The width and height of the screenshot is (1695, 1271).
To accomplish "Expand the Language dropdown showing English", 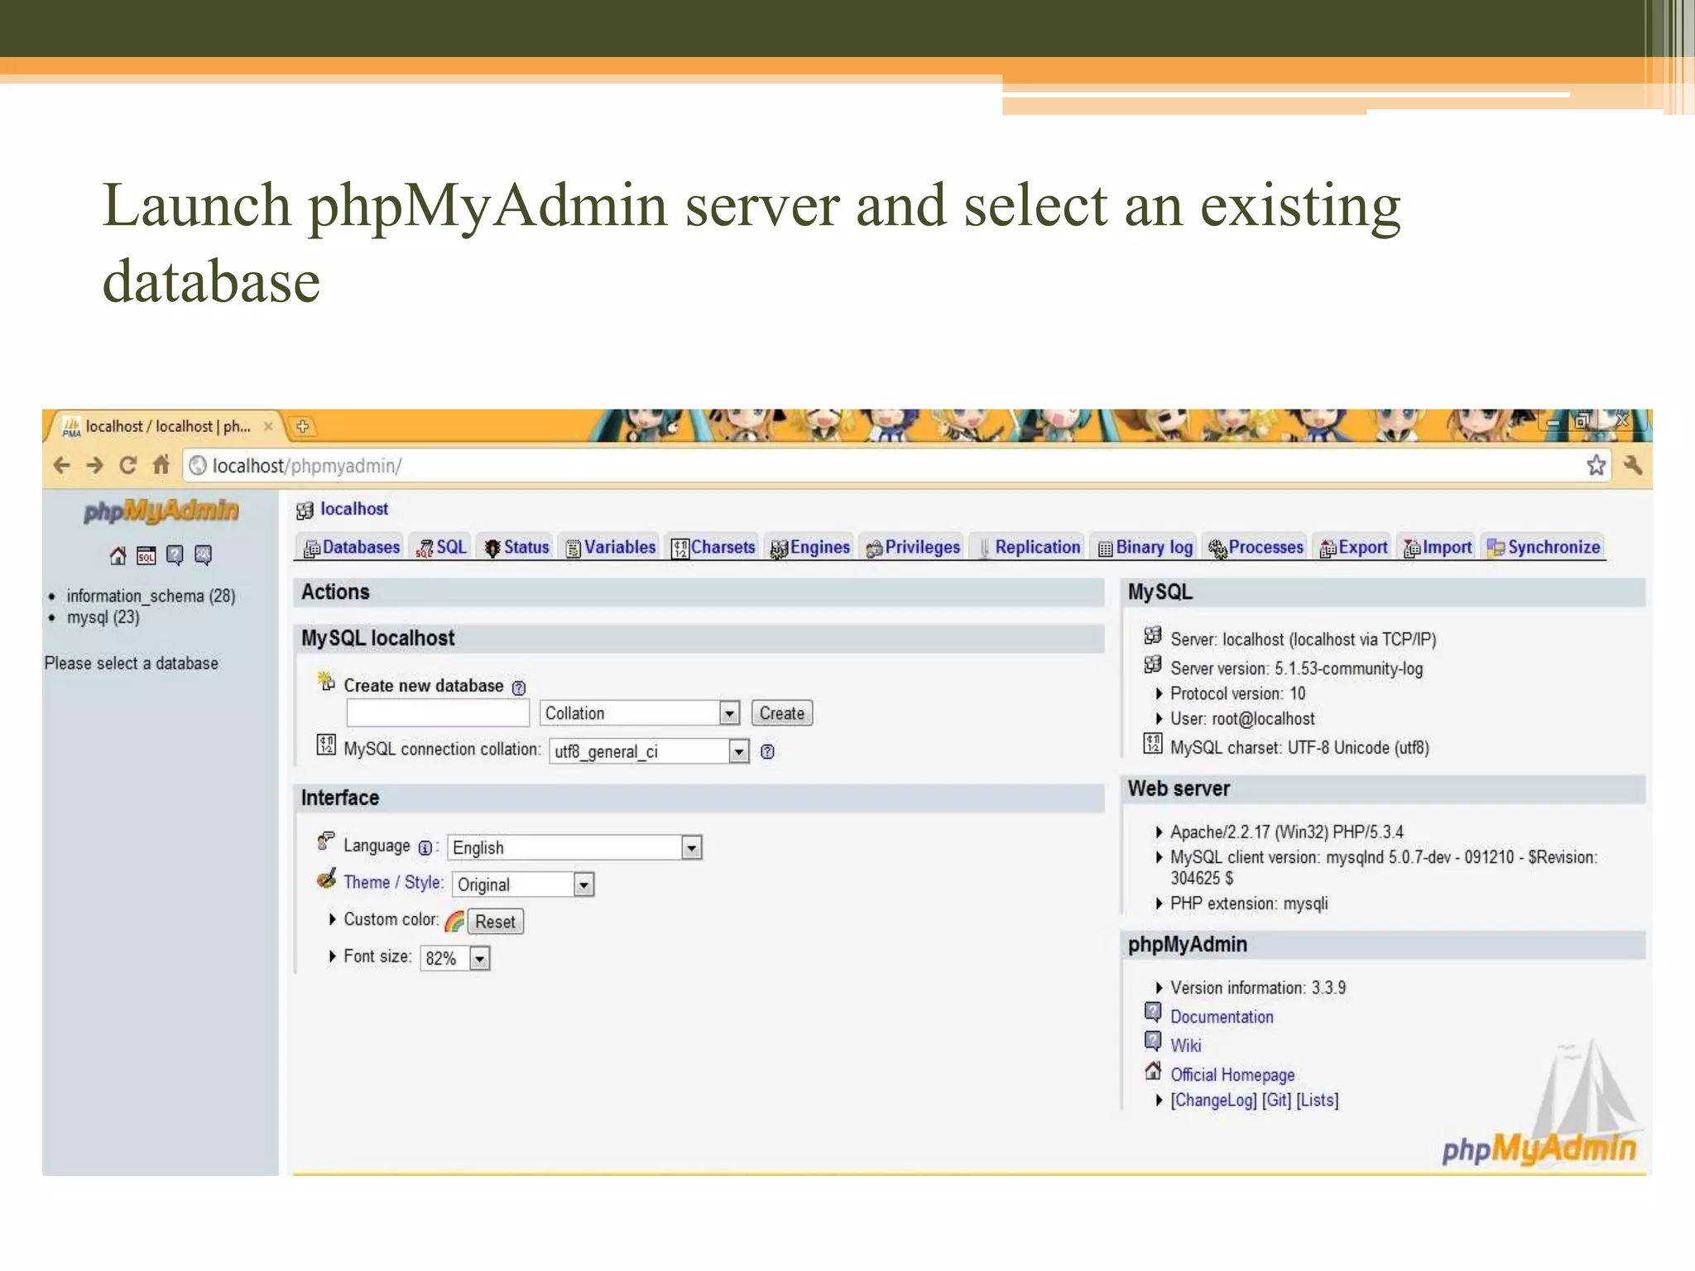I will coord(691,847).
